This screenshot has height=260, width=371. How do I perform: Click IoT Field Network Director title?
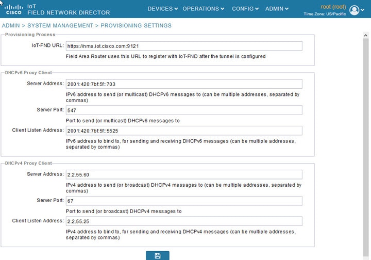tap(69, 9)
